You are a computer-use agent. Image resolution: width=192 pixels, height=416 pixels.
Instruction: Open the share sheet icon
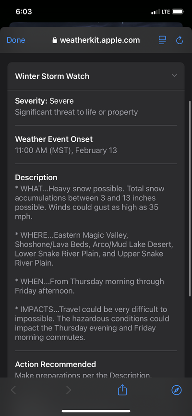pos(122,390)
